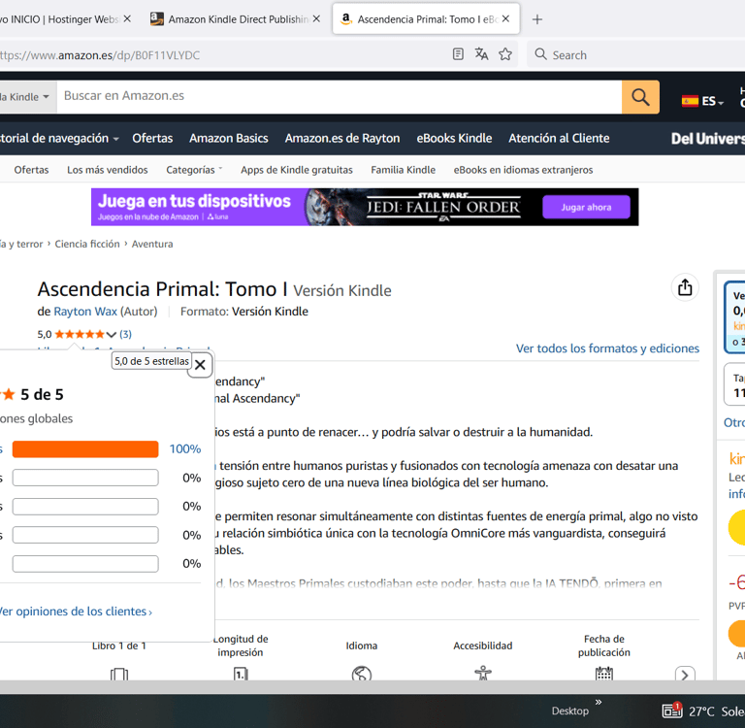This screenshot has width=745, height=728.
Task: Select the Ascendencia Primal Tomo I tab
Action: 425,19
